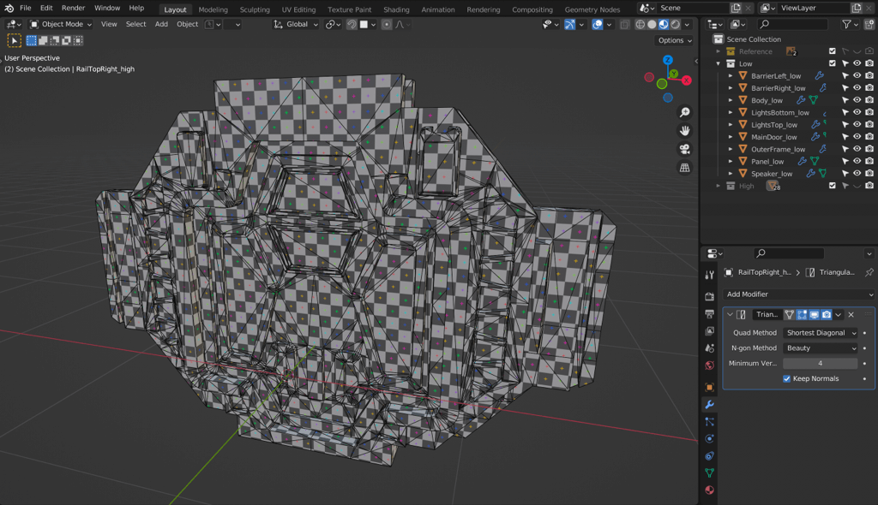Screen dimensions: 878x505
Task: Toggle camera view icon in viewport
Action: click(x=685, y=149)
